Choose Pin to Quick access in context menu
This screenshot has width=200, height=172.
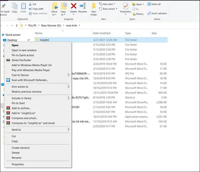point(23,55)
